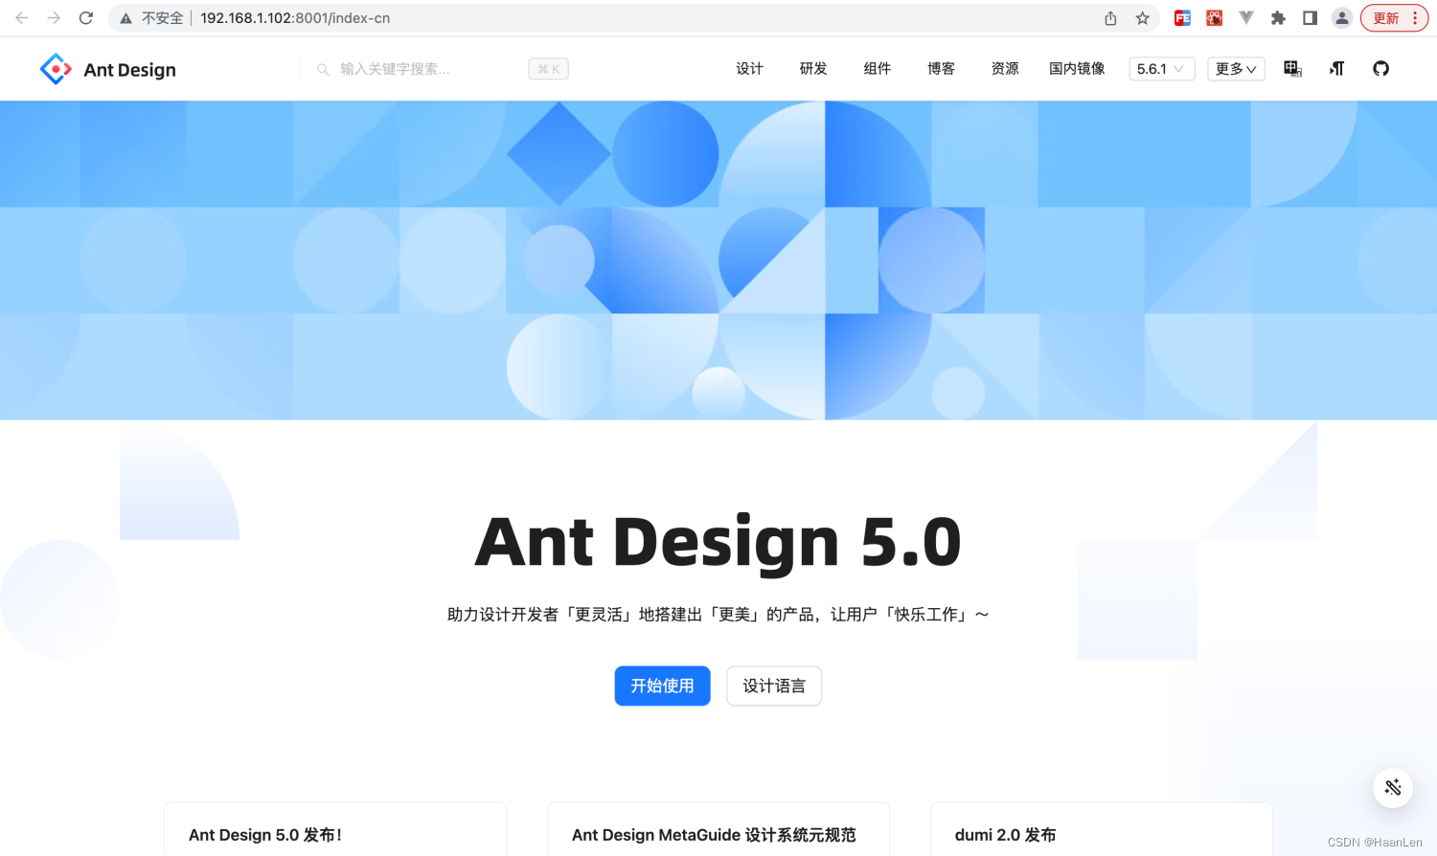The height and width of the screenshot is (856, 1437).
Task: Open the dumi 2.0 发布 card
Action: coord(1102,829)
